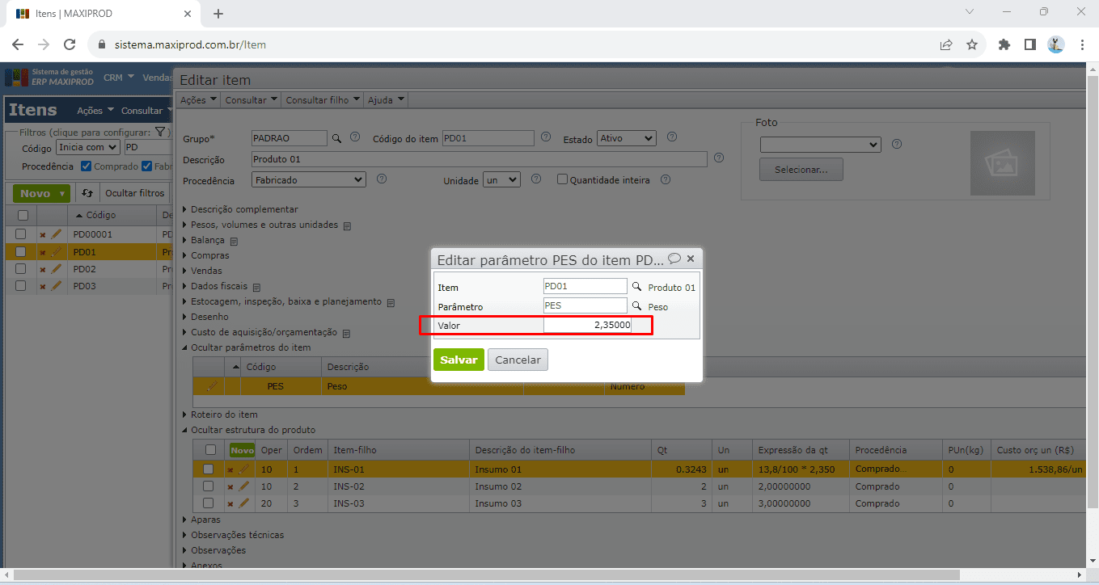1099x585 pixels.
Task: Open the browser extensions puzzle icon
Action: click(1004, 44)
